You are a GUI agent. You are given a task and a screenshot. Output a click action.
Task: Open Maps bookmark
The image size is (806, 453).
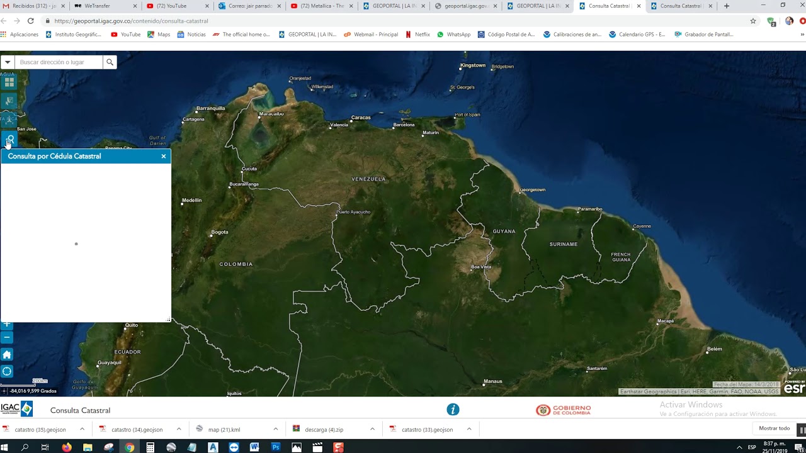pos(159,35)
